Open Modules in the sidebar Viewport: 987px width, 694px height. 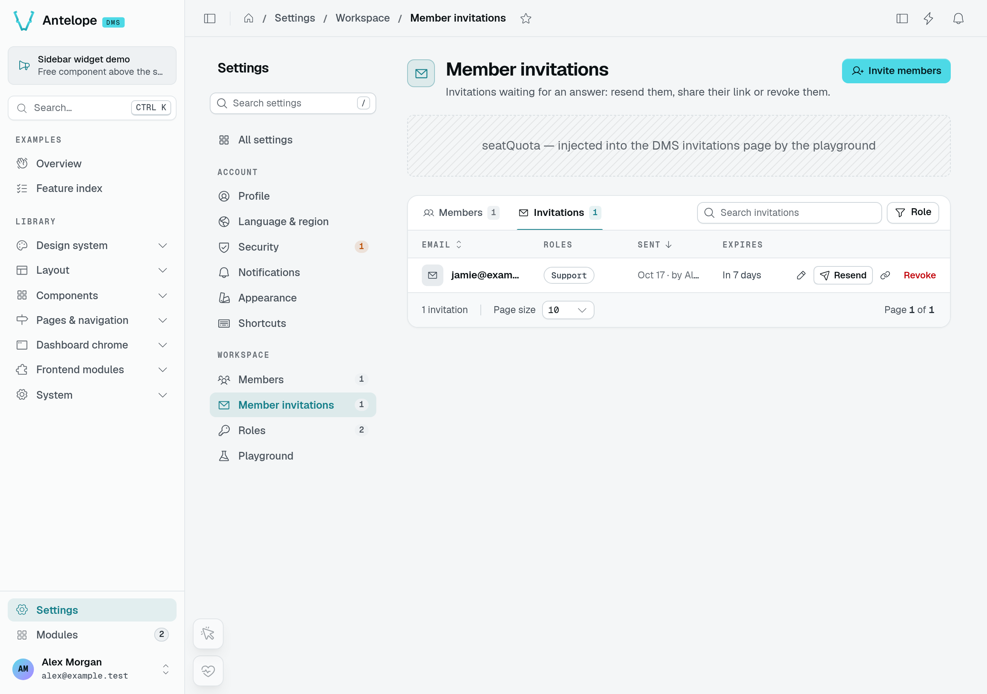[x=92, y=635]
